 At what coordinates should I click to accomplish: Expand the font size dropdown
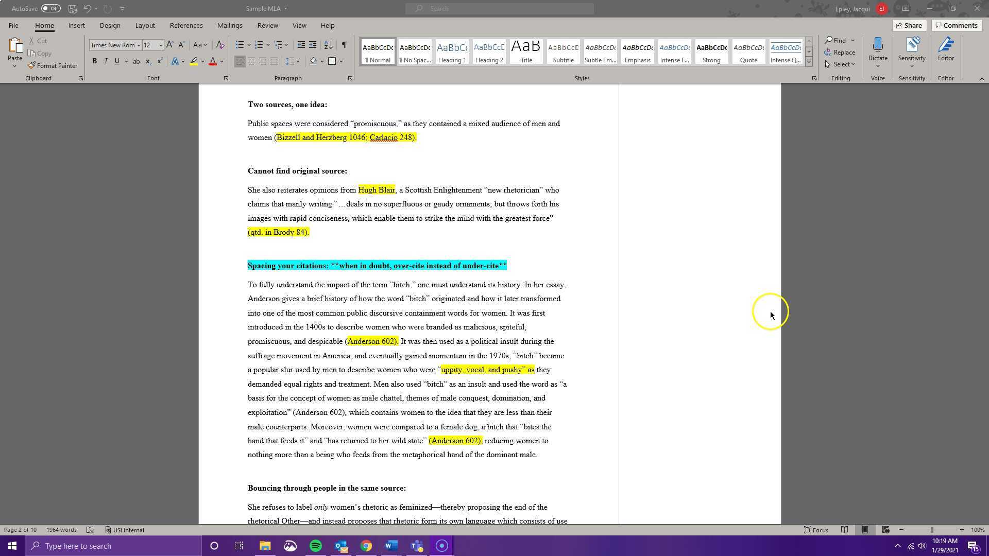tap(161, 45)
